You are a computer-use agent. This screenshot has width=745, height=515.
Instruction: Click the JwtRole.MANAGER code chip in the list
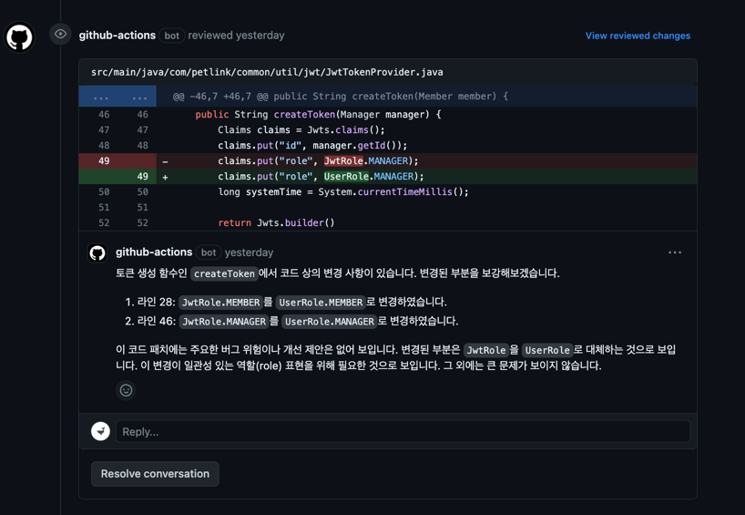[x=224, y=322]
